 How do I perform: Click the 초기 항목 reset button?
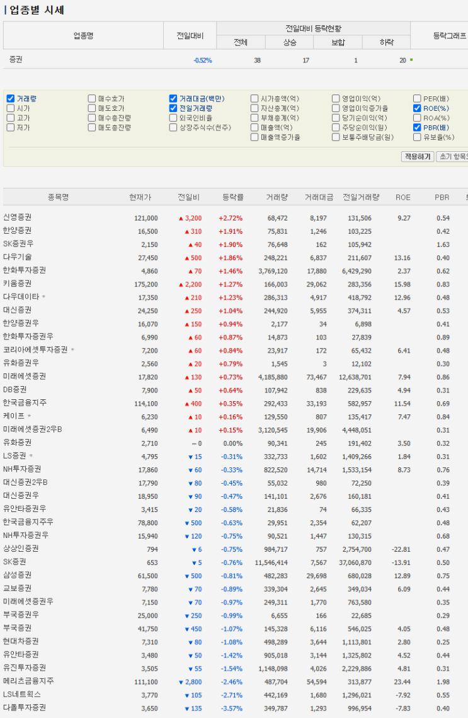click(x=452, y=157)
